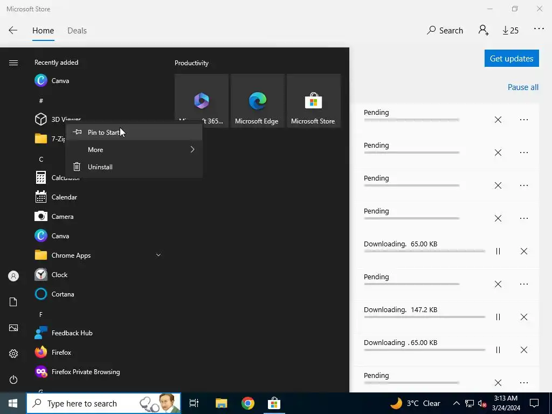
Task: Expand the Start menu hamburger button
Action: 13,63
